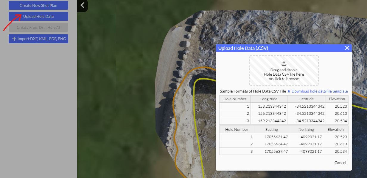Click the plus icon on Import button
The width and height of the screenshot is (367, 178).
click(x=14, y=39)
